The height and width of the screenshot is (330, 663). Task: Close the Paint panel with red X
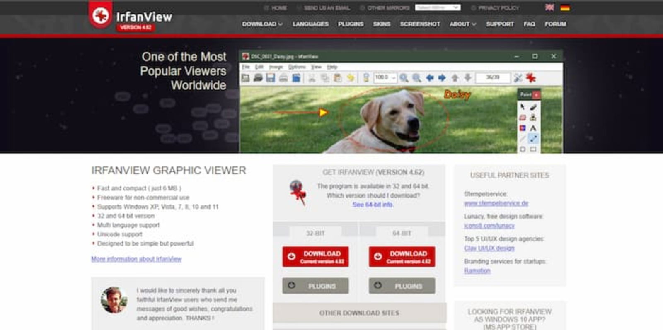(536, 95)
